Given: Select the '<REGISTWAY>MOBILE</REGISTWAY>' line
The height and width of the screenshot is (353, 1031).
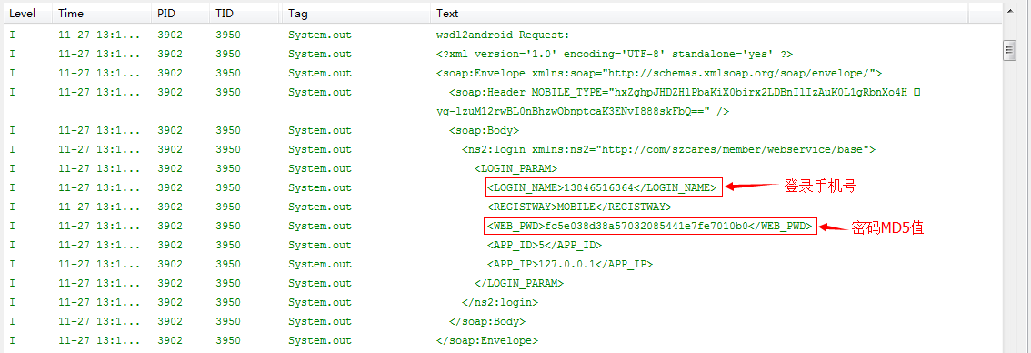Looking at the screenshot, I should 578,207.
